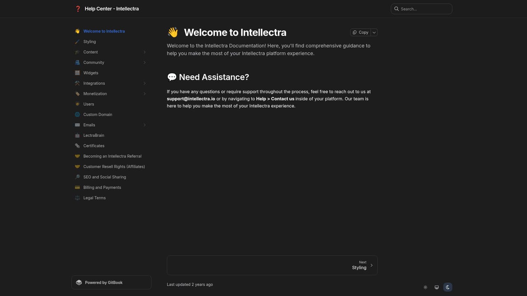The width and height of the screenshot is (527, 296).
Task: Expand the Emails section chevron
Action: (145, 125)
